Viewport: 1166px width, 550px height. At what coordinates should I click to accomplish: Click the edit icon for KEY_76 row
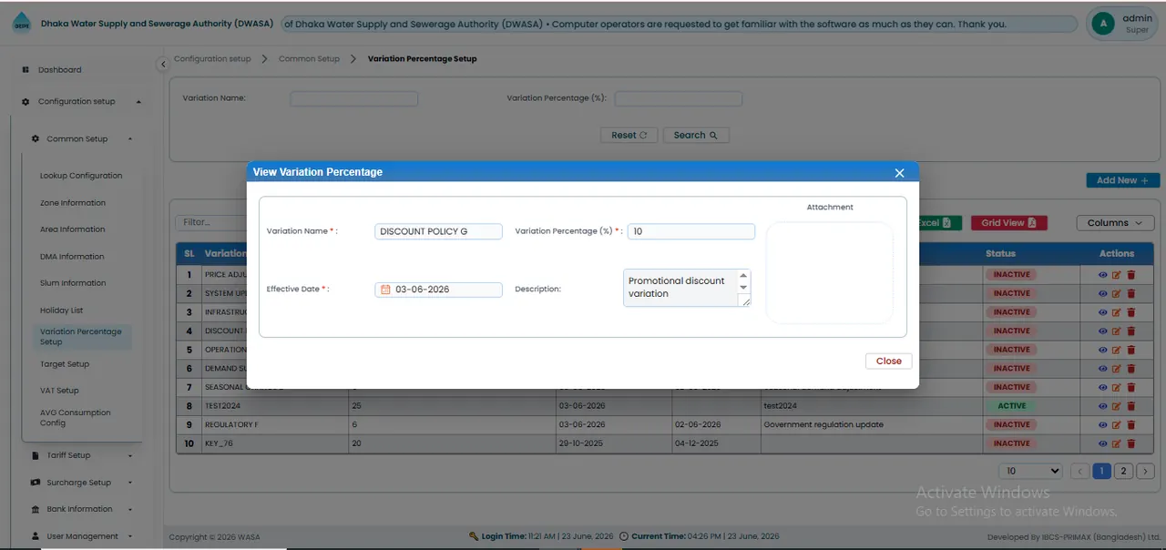1117,443
